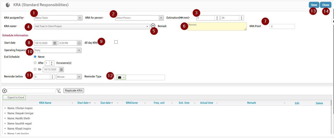Expand the Khyati Inspiro group row
This screenshot has width=334, height=138.
click(5, 129)
